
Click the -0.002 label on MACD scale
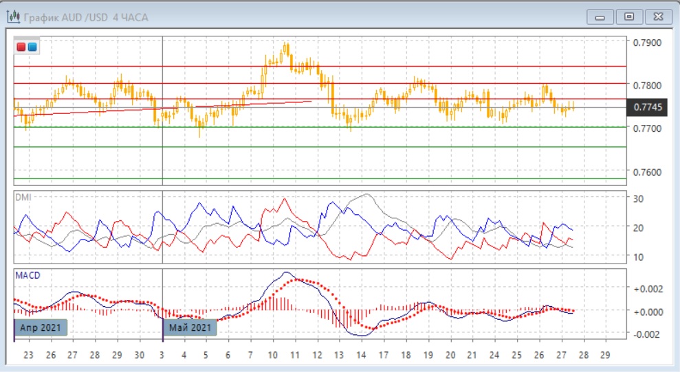click(x=646, y=334)
